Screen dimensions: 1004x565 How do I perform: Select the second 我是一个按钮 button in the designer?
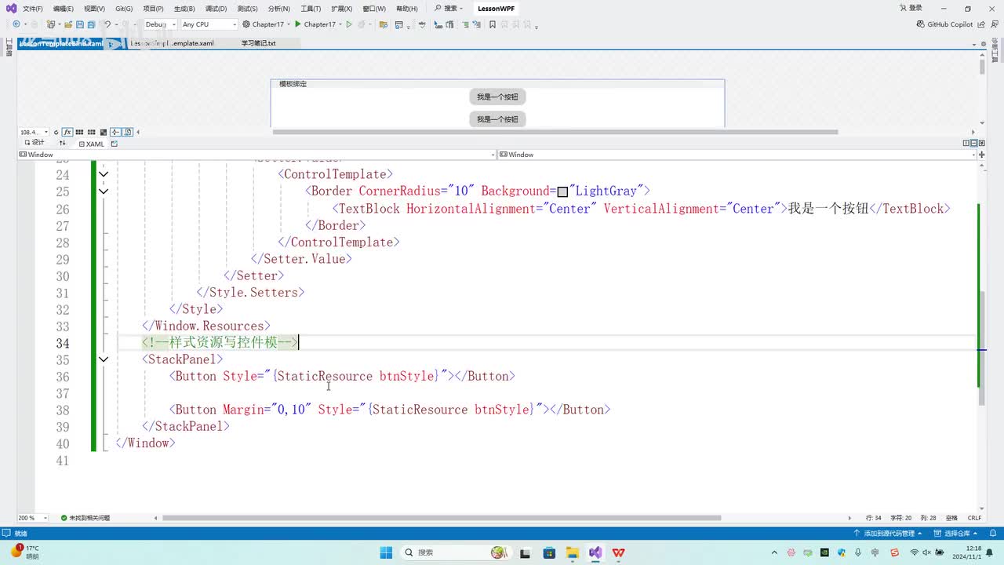(497, 119)
